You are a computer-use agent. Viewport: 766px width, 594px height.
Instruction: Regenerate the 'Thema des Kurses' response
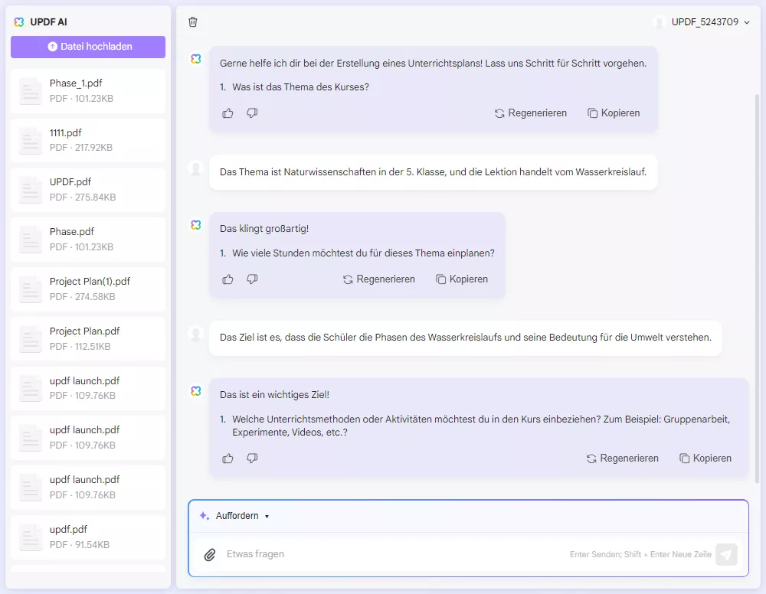(x=531, y=113)
